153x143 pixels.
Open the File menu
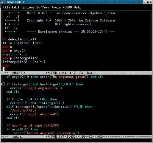tap(7, 7)
